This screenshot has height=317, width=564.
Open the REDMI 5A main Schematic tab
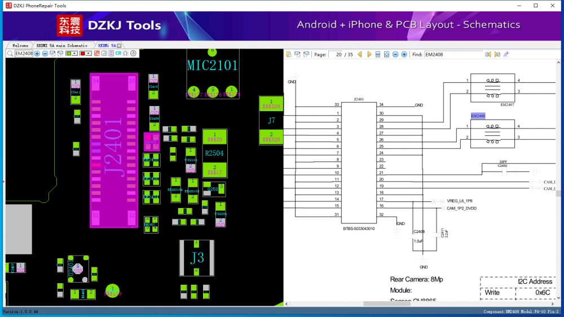click(62, 46)
